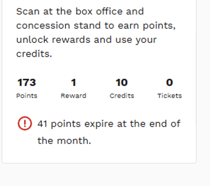Click the '41' number in expiry notice

point(42,124)
